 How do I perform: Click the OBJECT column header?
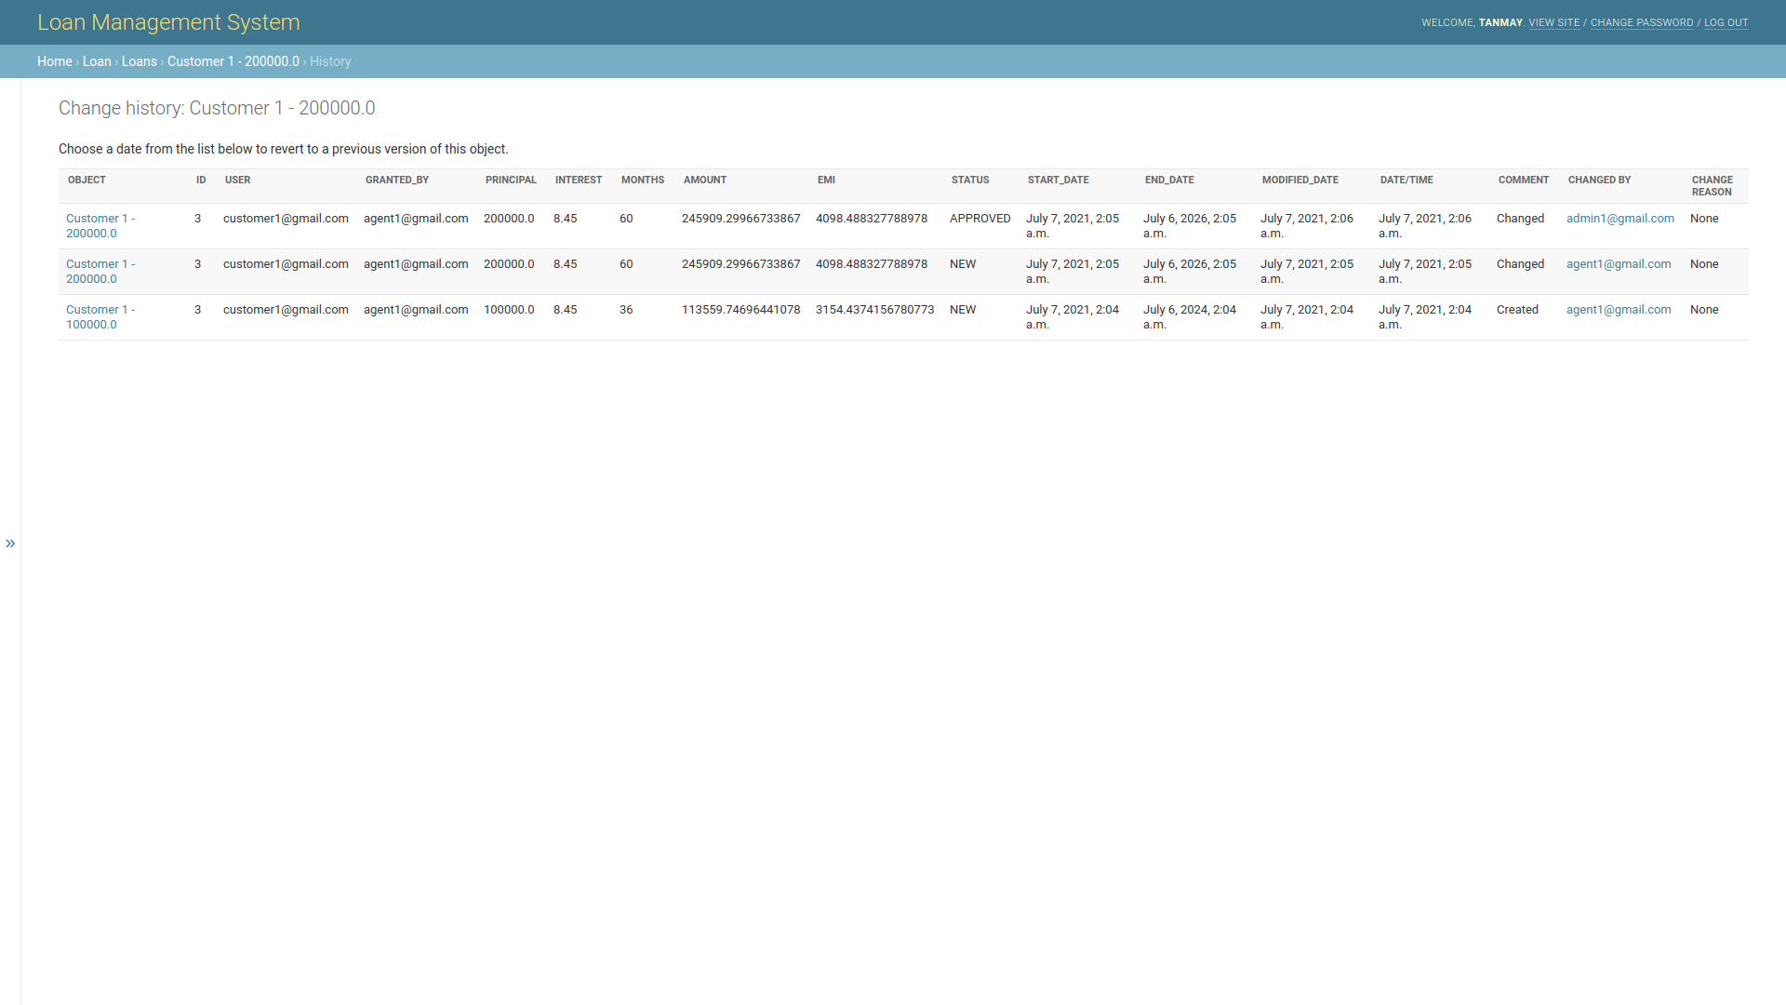(x=87, y=181)
